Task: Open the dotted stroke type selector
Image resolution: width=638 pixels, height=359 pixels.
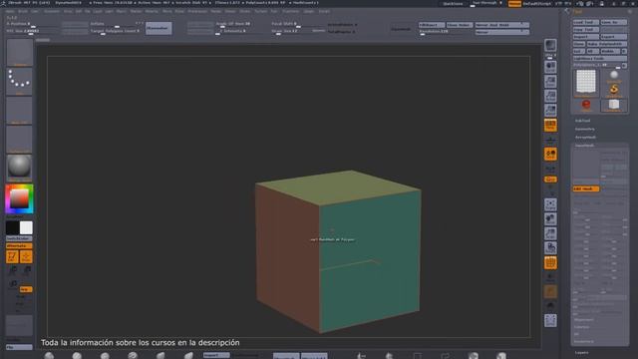Action: [20, 82]
